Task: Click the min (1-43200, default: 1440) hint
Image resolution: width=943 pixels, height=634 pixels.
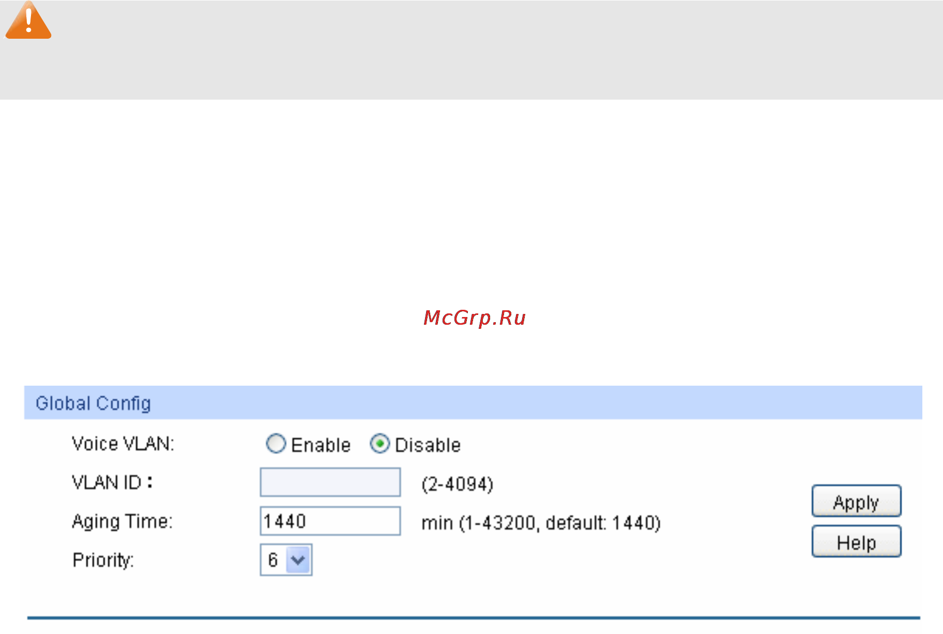Action: 541,523
